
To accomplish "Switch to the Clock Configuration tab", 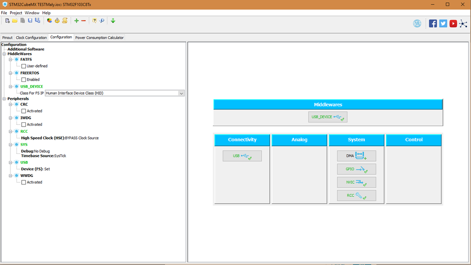I will (31, 38).
